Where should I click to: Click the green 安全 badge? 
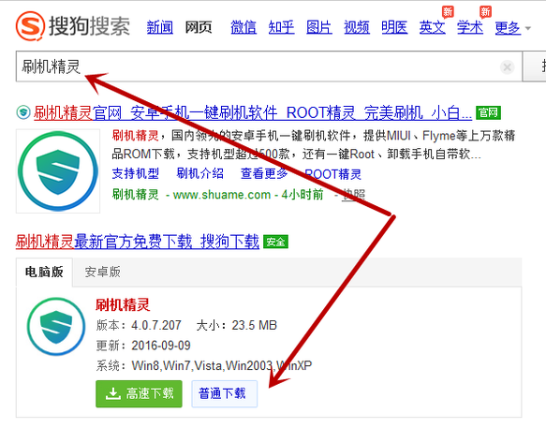[x=275, y=242]
